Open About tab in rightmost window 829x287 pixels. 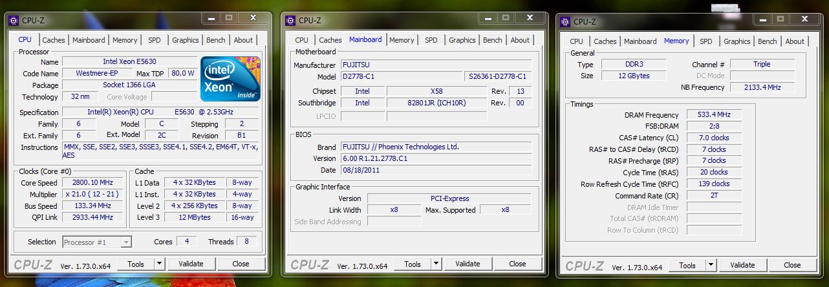pyautogui.click(x=795, y=41)
